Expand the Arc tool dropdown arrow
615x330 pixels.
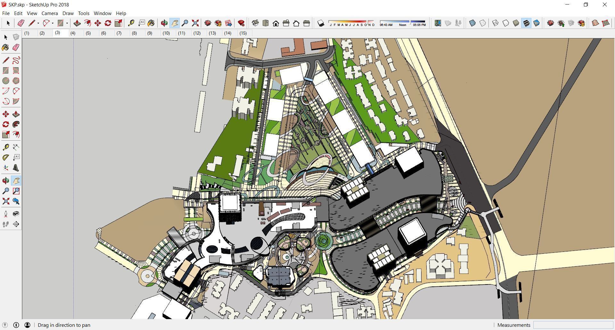(x=53, y=23)
